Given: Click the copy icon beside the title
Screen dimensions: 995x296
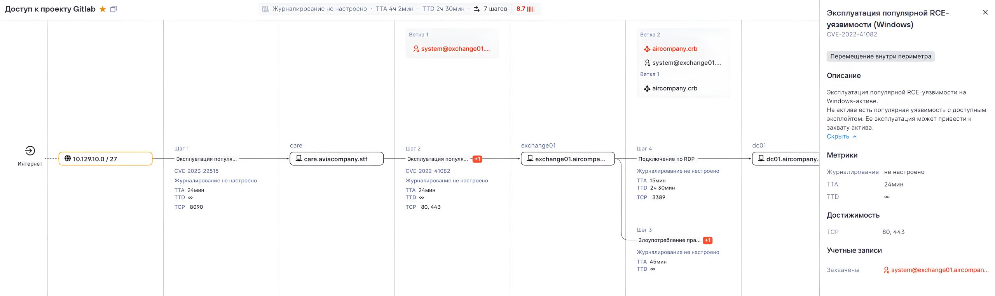Looking at the screenshot, I should pyautogui.click(x=113, y=9).
